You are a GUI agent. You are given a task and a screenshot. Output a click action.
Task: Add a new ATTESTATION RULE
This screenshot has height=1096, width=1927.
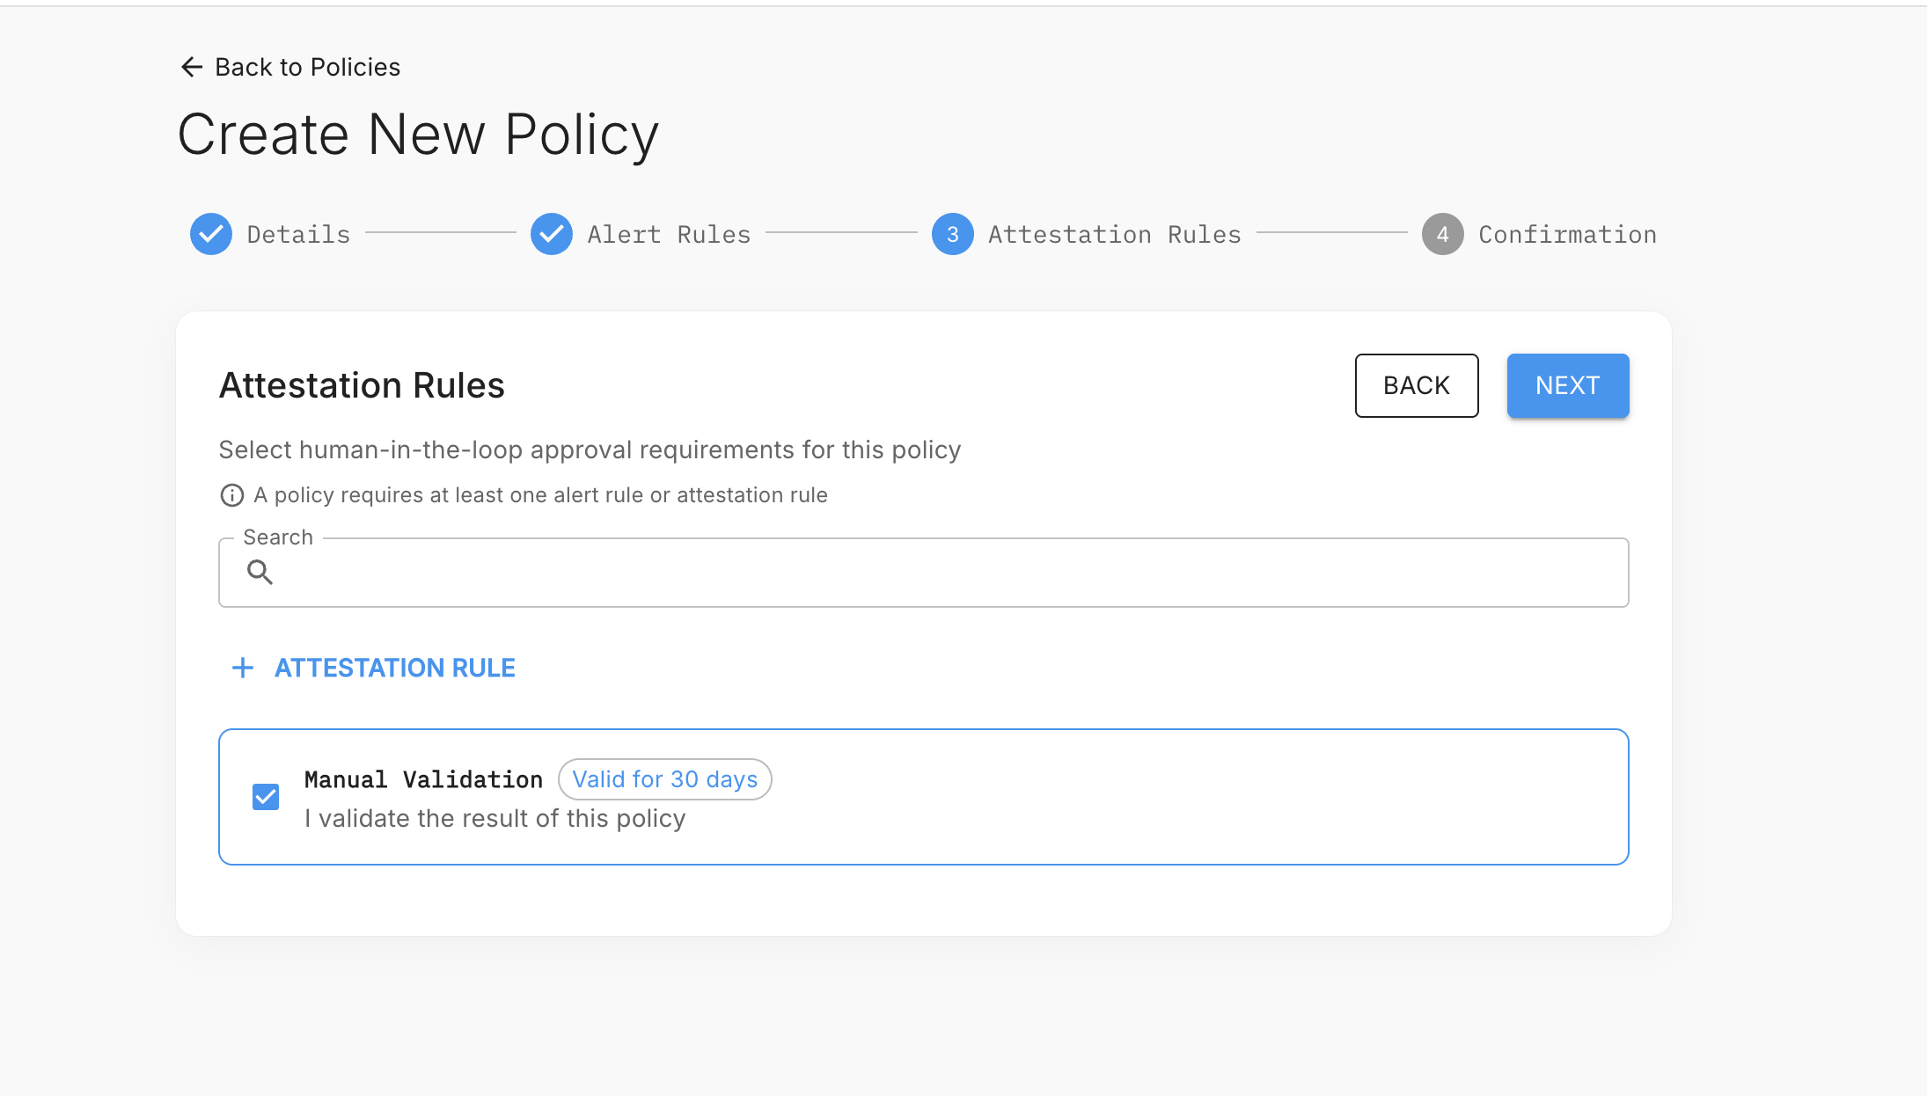pyautogui.click(x=373, y=668)
